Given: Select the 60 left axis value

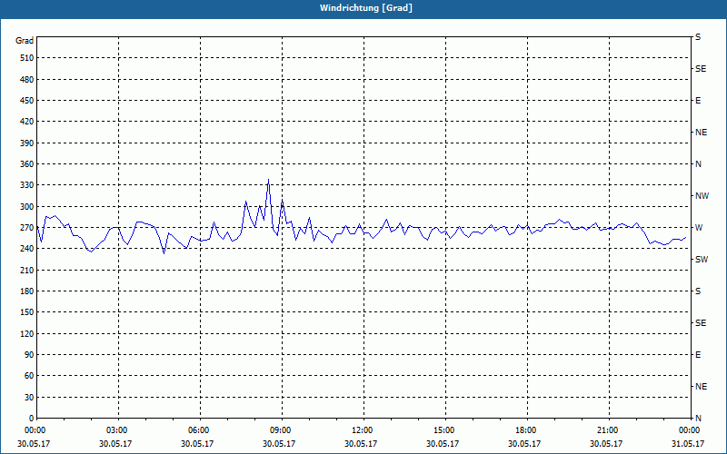Looking at the screenshot, I should tap(28, 376).
